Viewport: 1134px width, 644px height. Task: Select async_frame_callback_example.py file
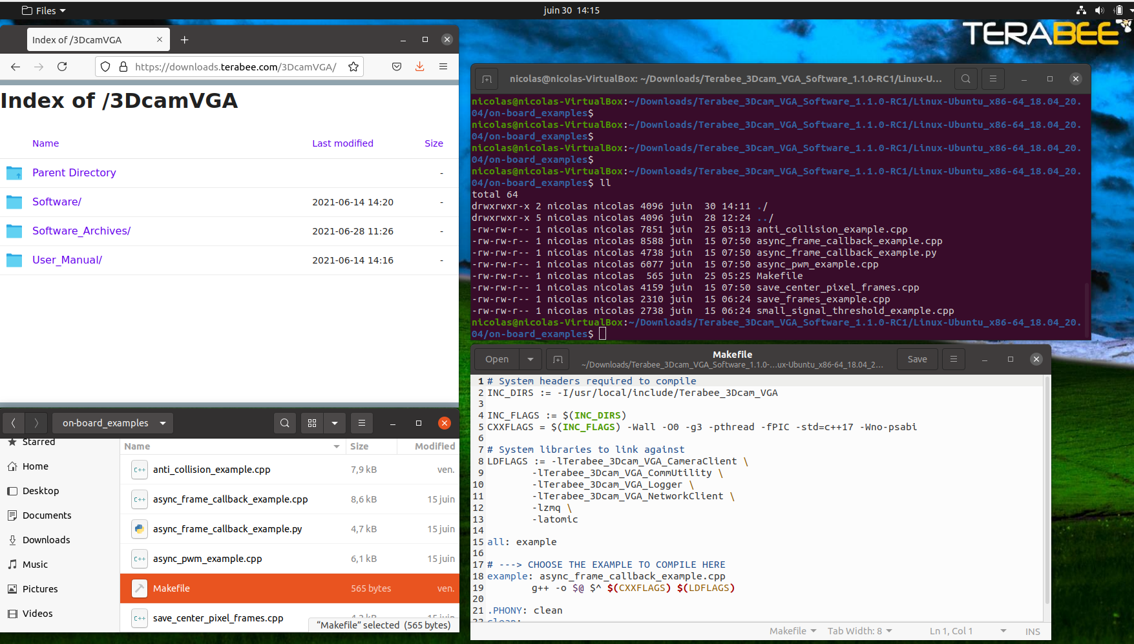pyautogui.click(x=289, y=529)
